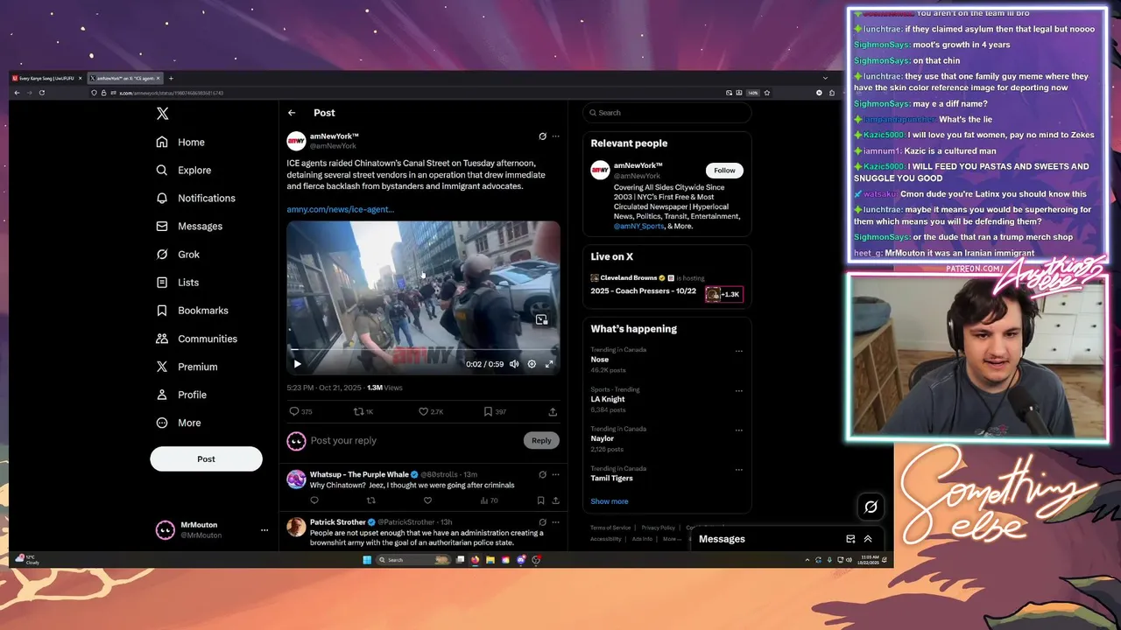This screenshot has width=1121, height=630.
Task: Bookmark the Purple Whale reply
Action: 540,500
